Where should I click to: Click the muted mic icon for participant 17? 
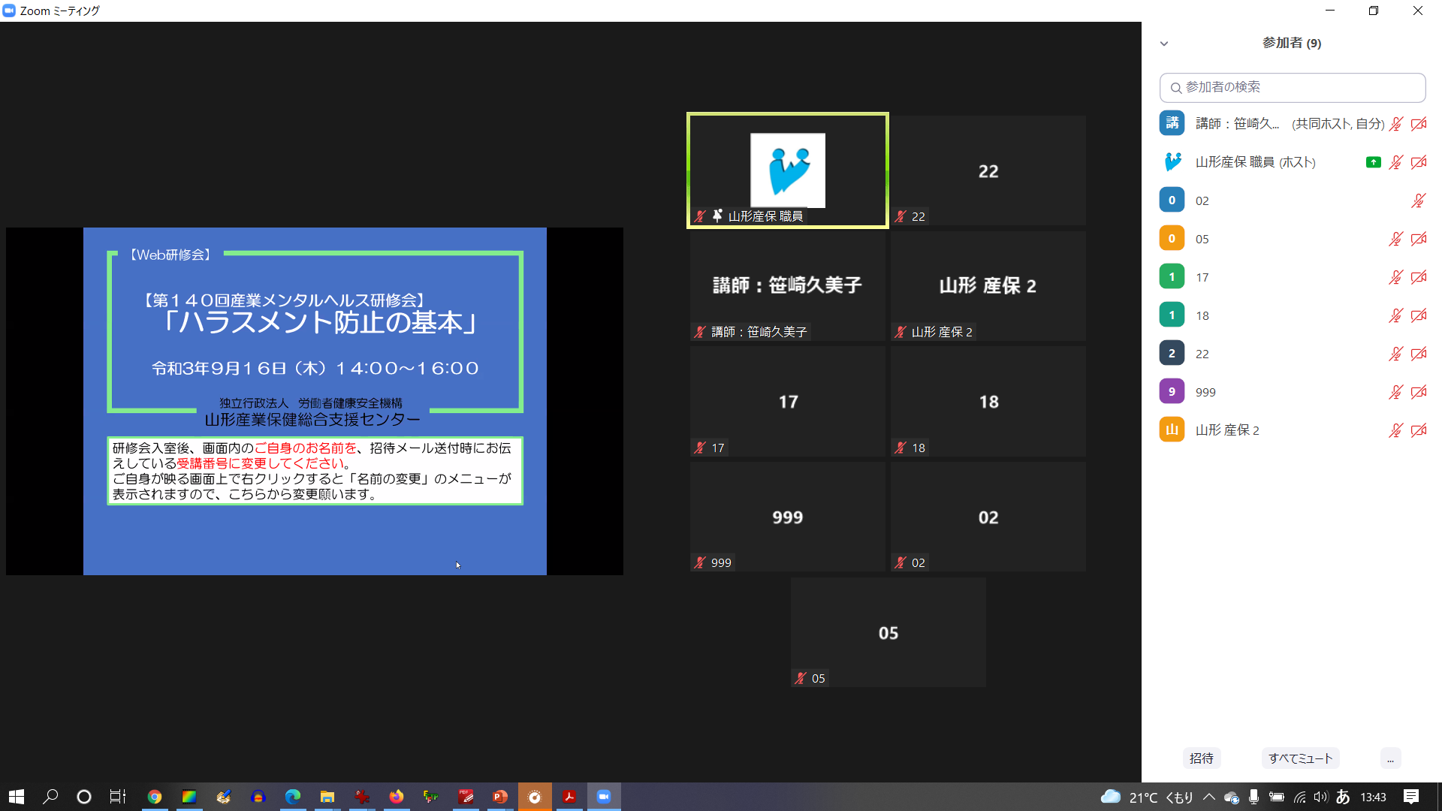(x=1396, y=277)
